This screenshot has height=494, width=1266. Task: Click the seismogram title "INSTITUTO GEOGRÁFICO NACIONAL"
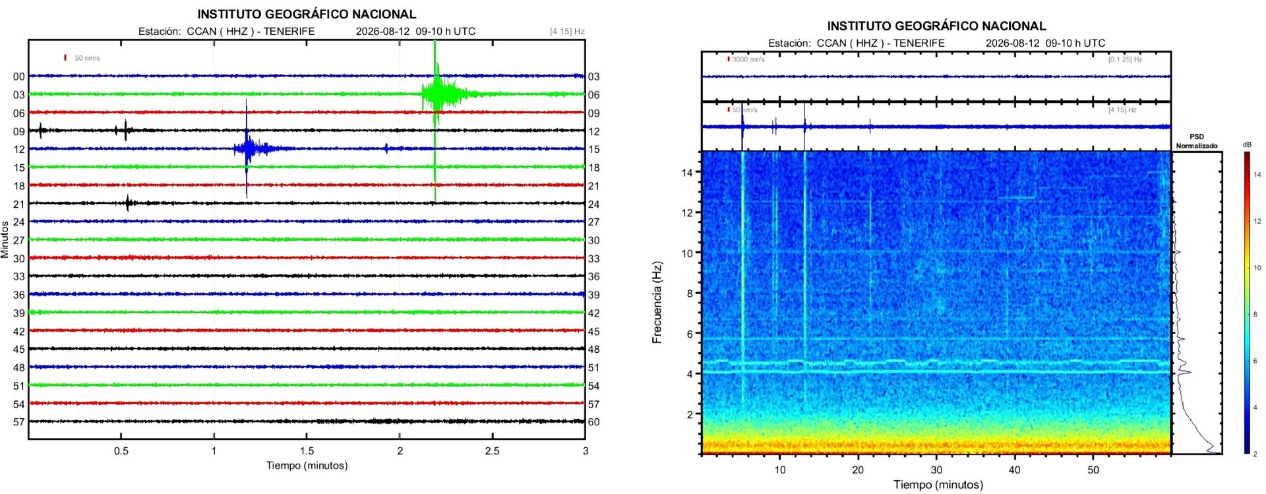coord(307,14)
